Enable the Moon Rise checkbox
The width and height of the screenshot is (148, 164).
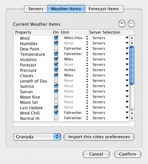(x=56, y=97)
